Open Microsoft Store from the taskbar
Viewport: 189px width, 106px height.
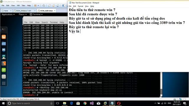pyautogui.click(x=78, y=103)
